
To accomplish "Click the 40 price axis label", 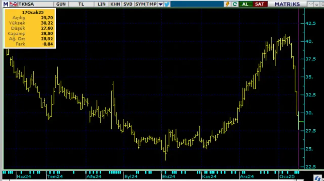I will click(x=309, y=41).
